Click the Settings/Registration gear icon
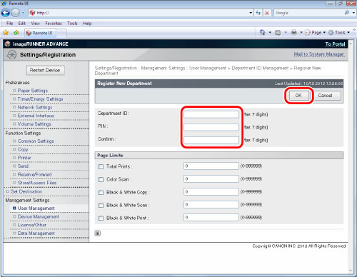357x277 pixels. 11,55
